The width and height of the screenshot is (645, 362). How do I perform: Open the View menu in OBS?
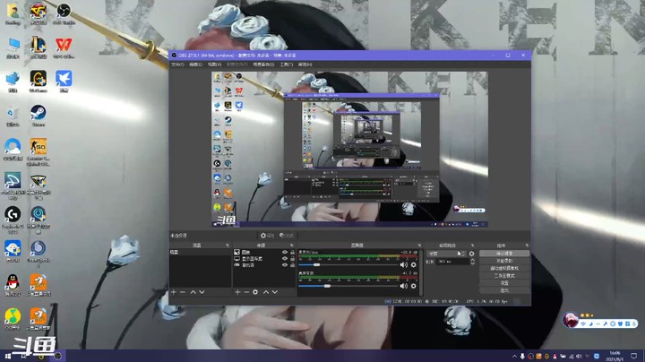pos(214,65)
